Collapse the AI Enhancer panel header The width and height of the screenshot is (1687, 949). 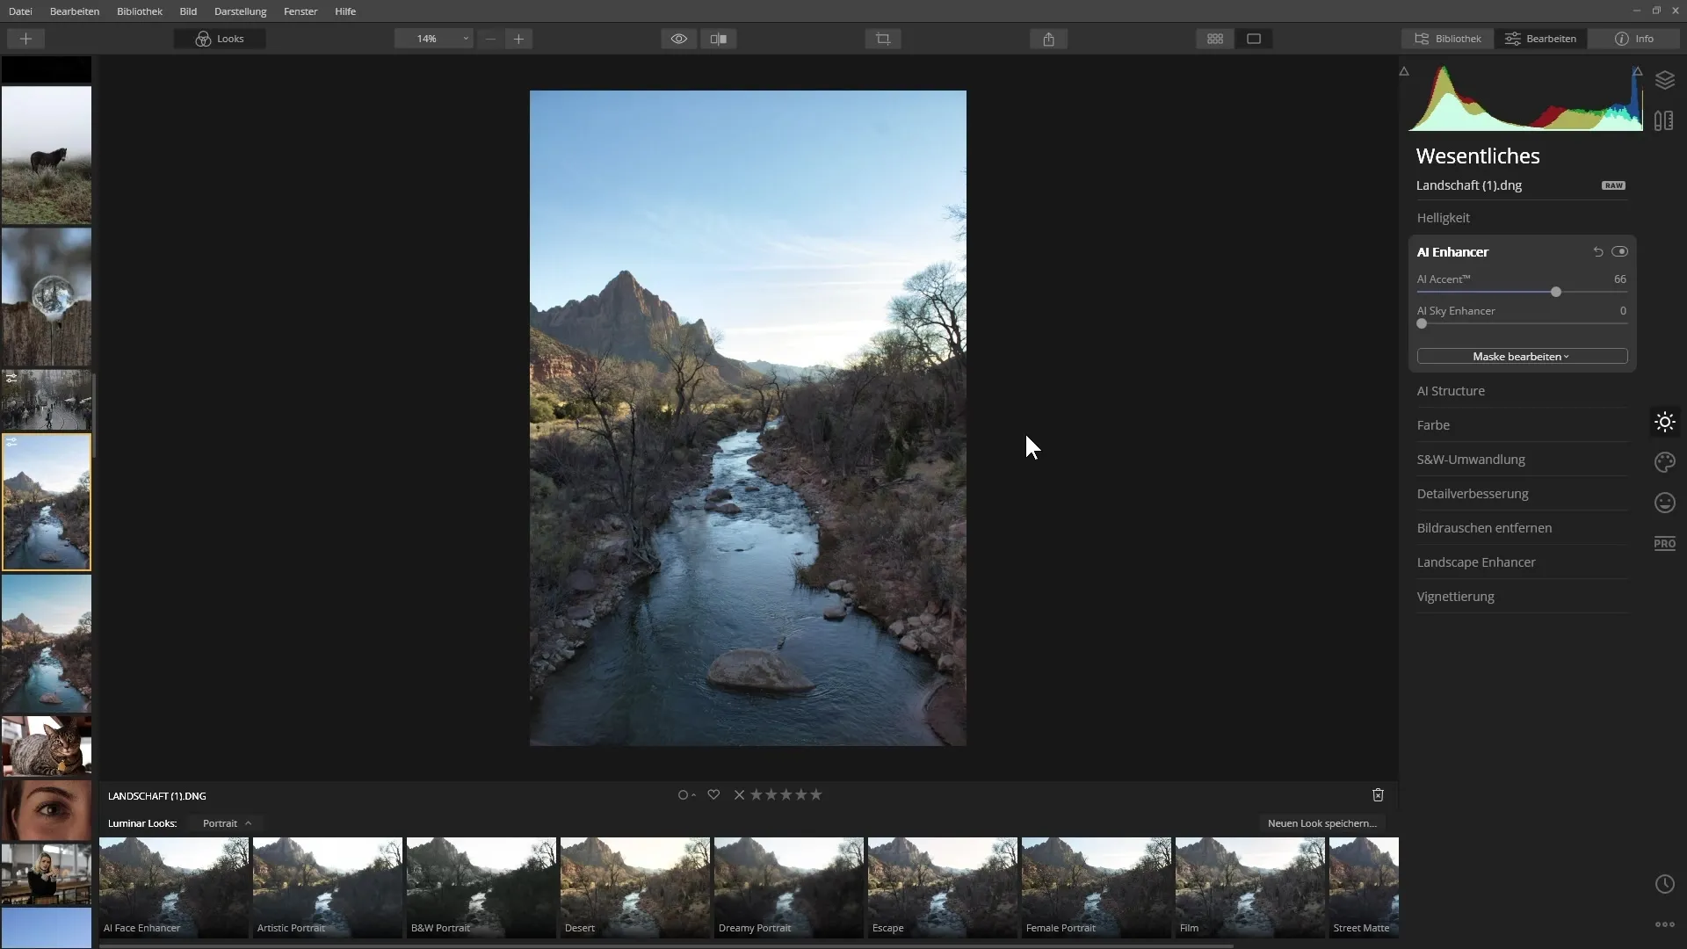coord(1452,252)
